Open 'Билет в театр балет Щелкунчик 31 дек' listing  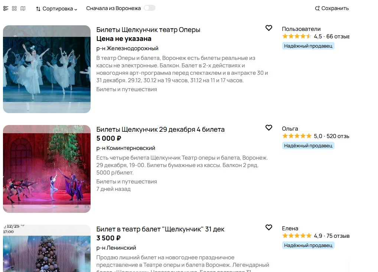160,229
